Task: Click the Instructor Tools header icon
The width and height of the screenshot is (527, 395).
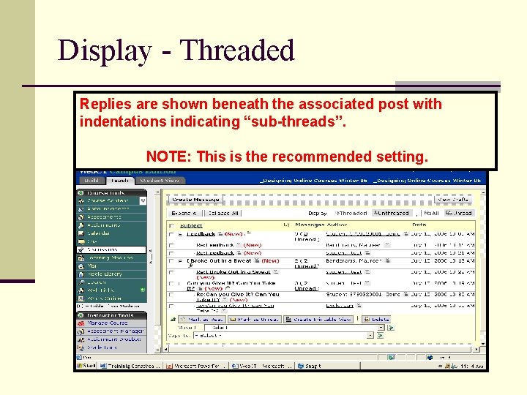Action: point(81,315)
